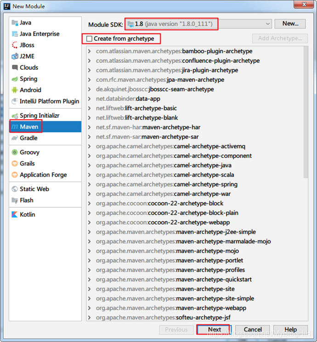Expand lift-archetype-basic entry
The image size is (317, 342).
click(x=90, y=108)
